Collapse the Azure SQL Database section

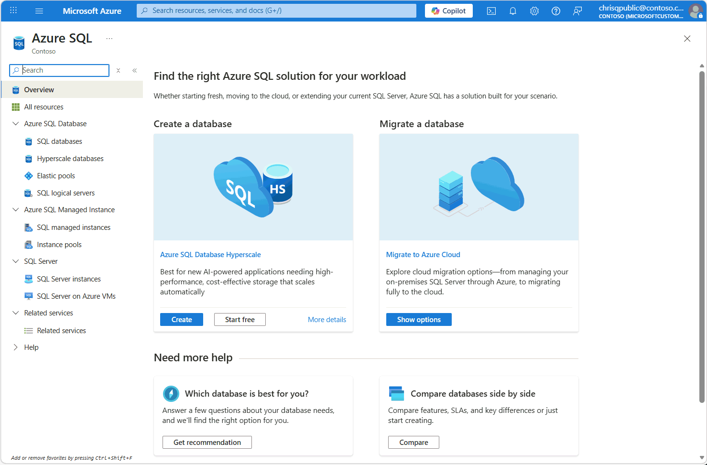pyautogui.click(x=16, y=124)
